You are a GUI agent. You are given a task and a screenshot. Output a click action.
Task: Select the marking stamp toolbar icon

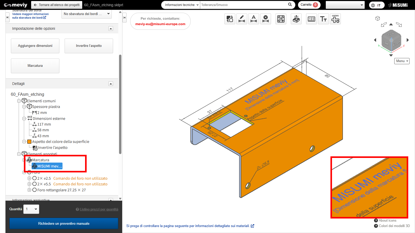coord(296,19)
